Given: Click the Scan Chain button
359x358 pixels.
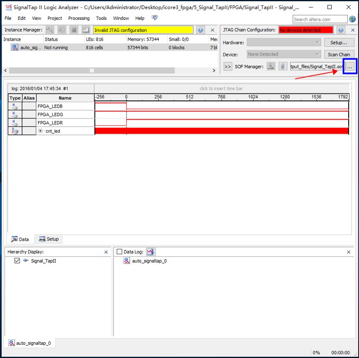Looking at the screenshot, I should pos(339,54).
